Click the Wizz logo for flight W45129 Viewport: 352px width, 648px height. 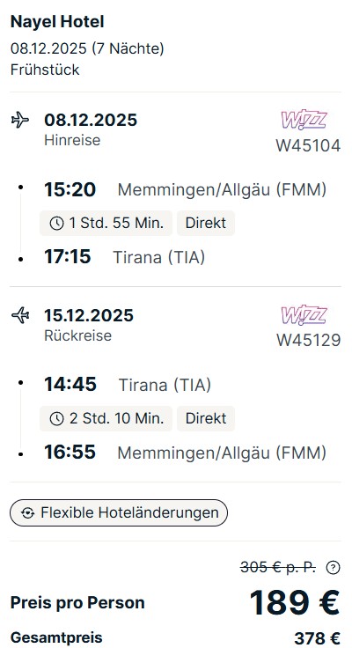point(304,315)
